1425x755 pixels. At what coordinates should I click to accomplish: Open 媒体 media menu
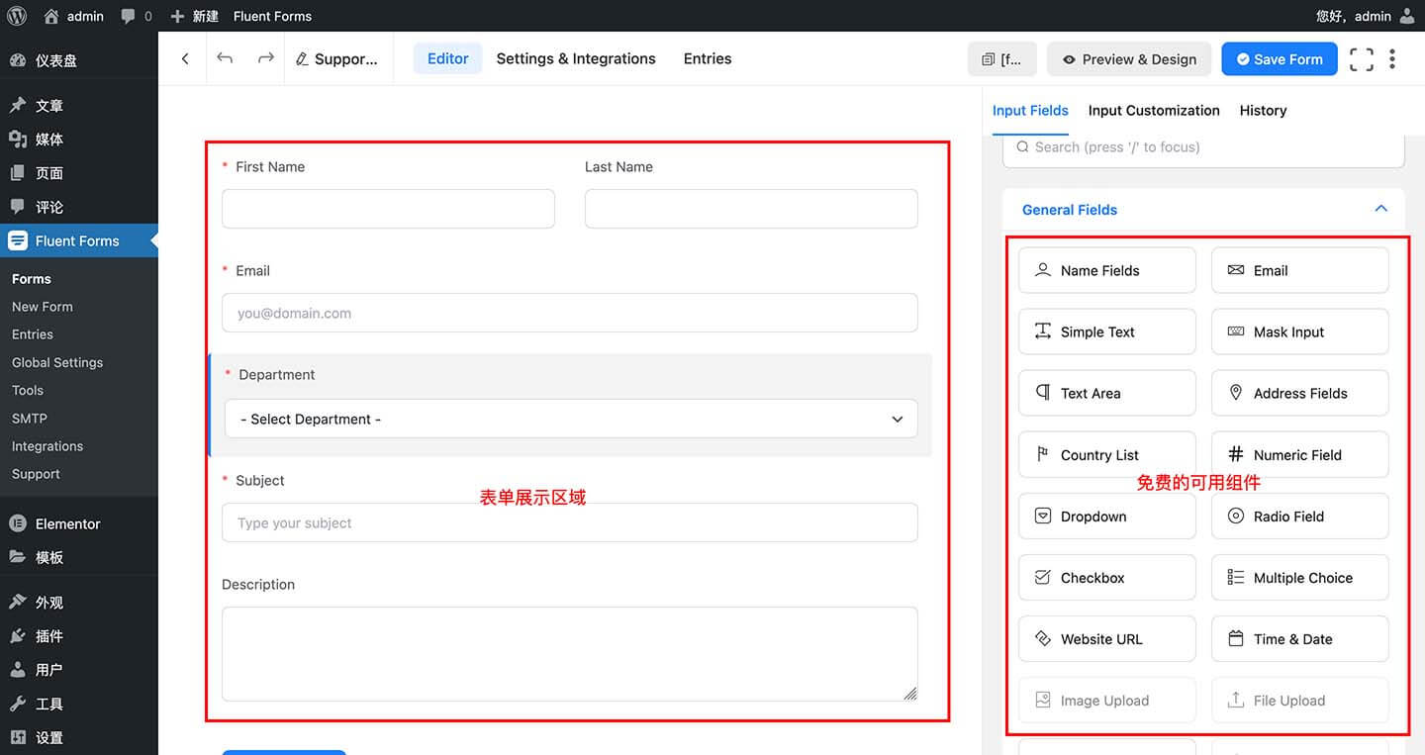click(79, 140)
